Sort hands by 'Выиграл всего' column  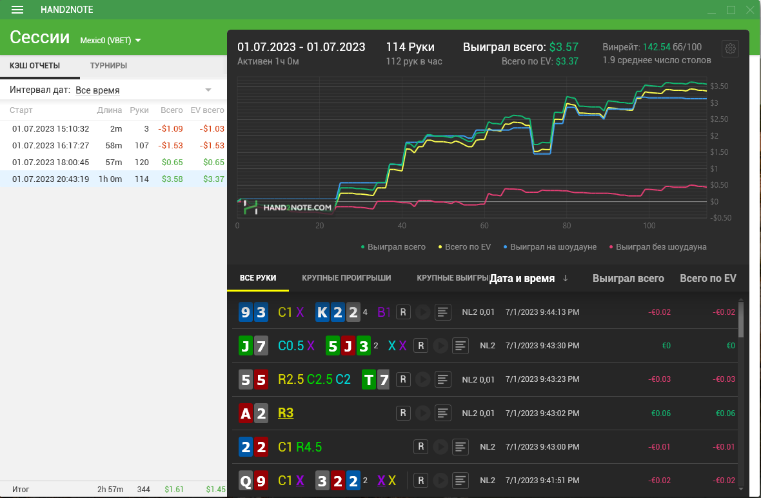click(x=628, y=278)
